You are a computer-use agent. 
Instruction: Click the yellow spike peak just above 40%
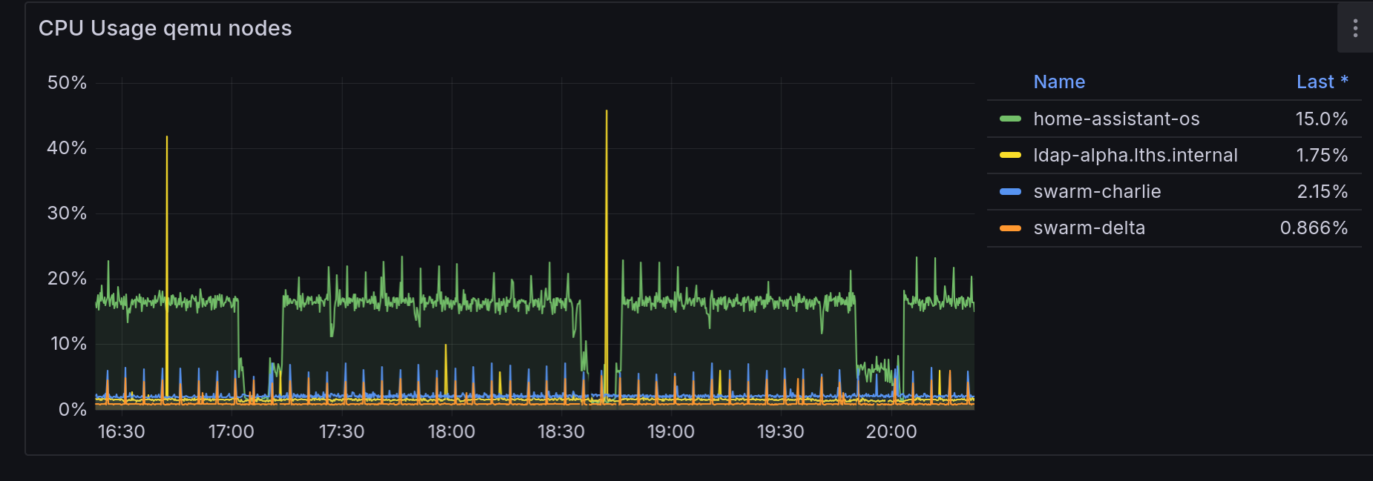(x=167, y=138)
